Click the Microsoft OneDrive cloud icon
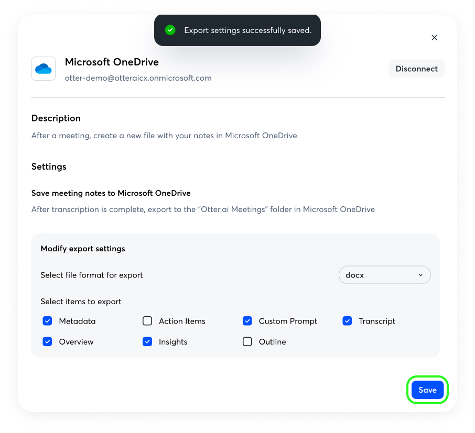 coord(44,69)
